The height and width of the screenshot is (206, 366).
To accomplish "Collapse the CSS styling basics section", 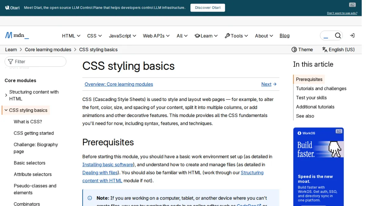I will [6, 110].
